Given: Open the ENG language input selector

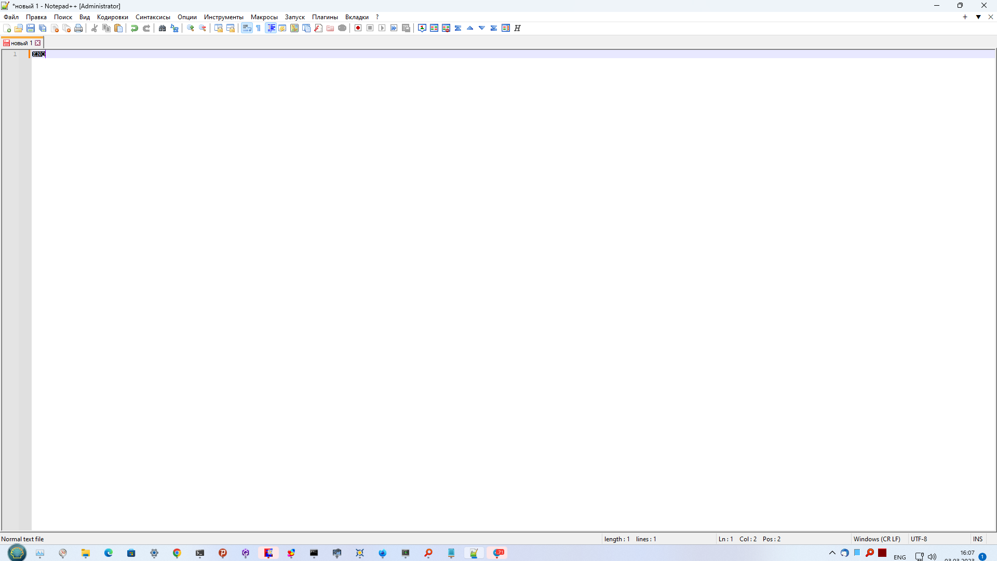Looking at the screenshot, I should [899, 556].
